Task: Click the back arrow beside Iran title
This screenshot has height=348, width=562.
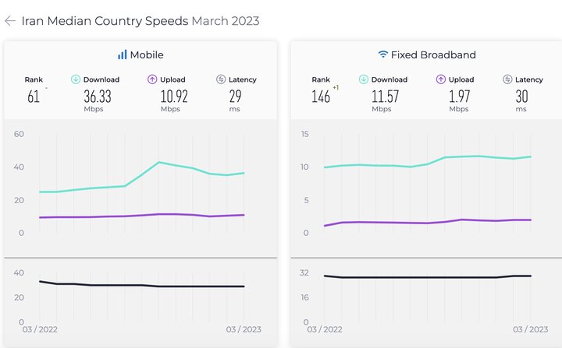Action: [x=10, y=21]
